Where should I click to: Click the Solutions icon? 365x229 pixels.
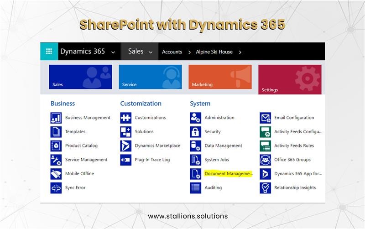126,132
